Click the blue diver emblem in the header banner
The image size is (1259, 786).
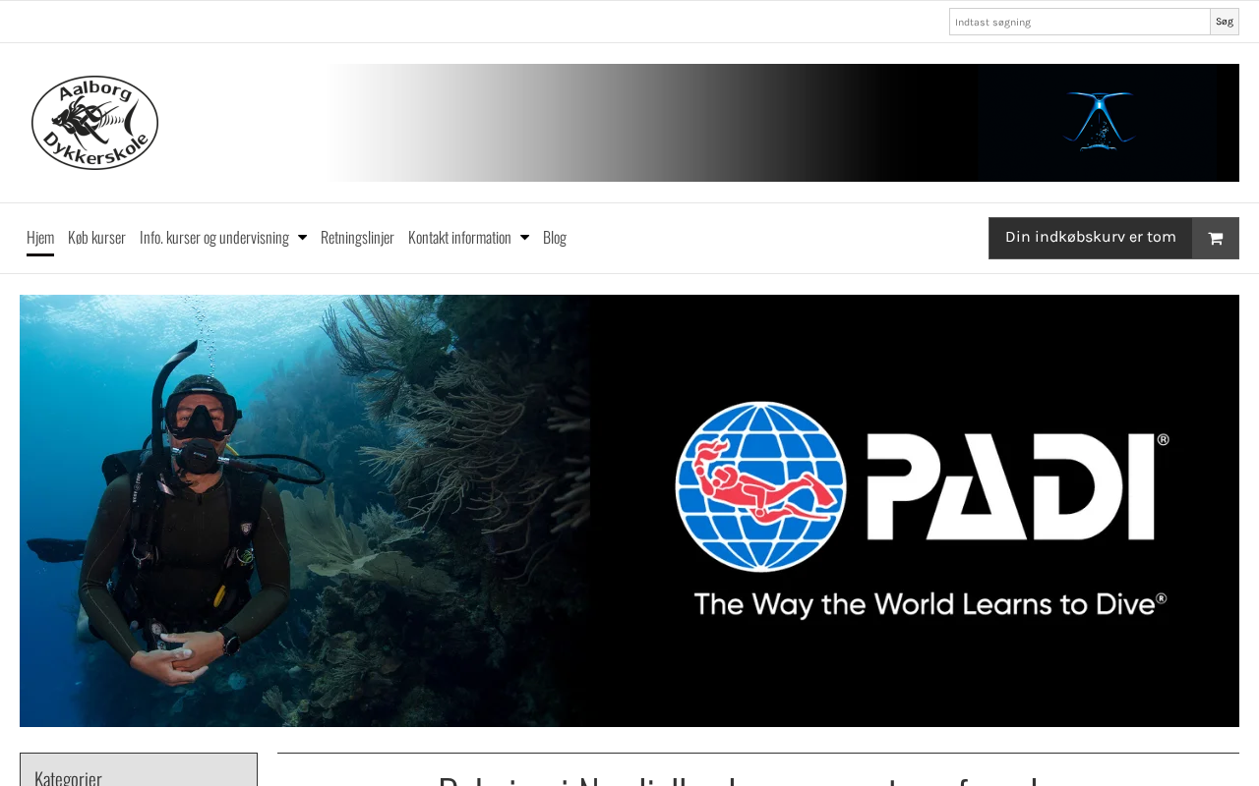[1098, 122]
